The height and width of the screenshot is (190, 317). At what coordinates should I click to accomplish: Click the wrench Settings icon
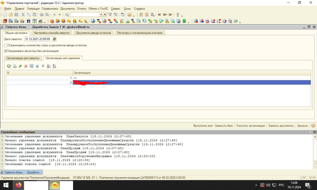tap(178, 15)
